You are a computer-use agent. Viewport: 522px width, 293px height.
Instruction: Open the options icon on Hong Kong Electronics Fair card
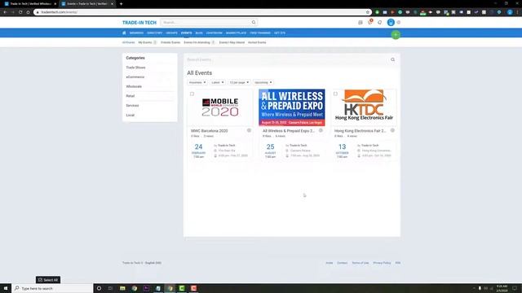tap(392, 130)
